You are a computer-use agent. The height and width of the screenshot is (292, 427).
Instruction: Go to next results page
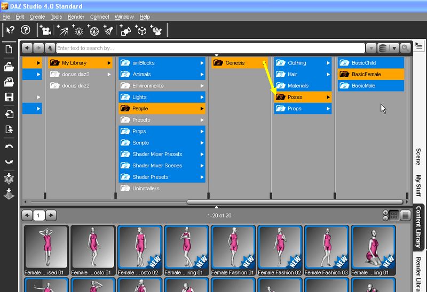(51, 215)
